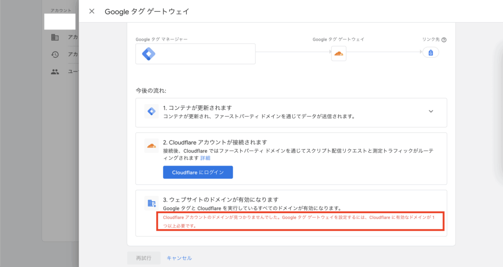Click the 1. コンテナが更新されます title
Viewport: 503px width, 267px height.
click(197, 108)
